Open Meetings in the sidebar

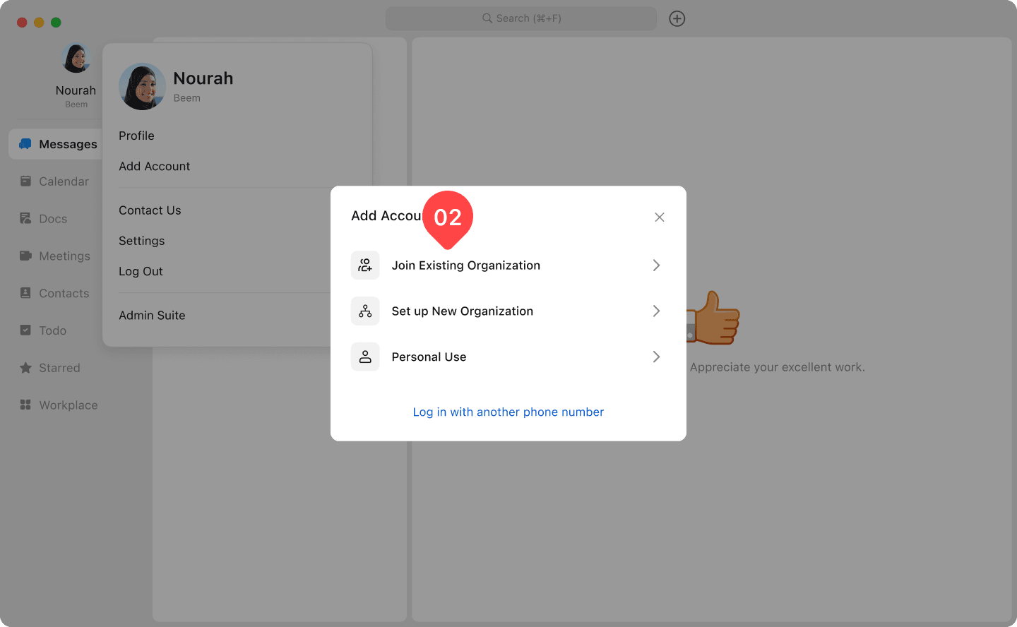click(55, 256)
